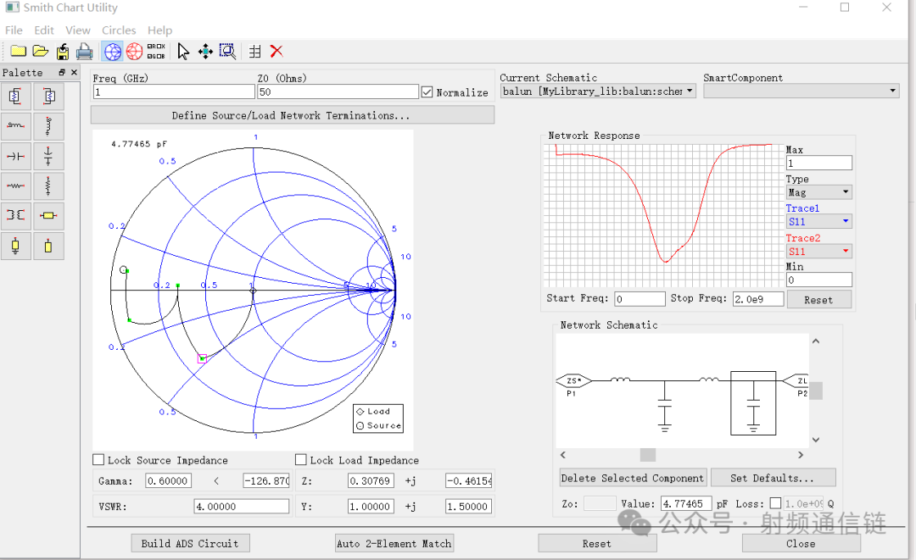Click Define Source/Load Network Terminations button
916x560 pixels.
tap(292, 115)
